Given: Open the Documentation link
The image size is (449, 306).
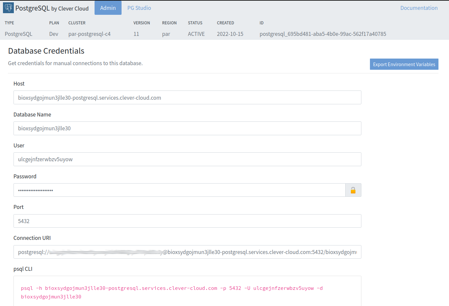Looking at the screenshot, I should [x=419, y=8].
